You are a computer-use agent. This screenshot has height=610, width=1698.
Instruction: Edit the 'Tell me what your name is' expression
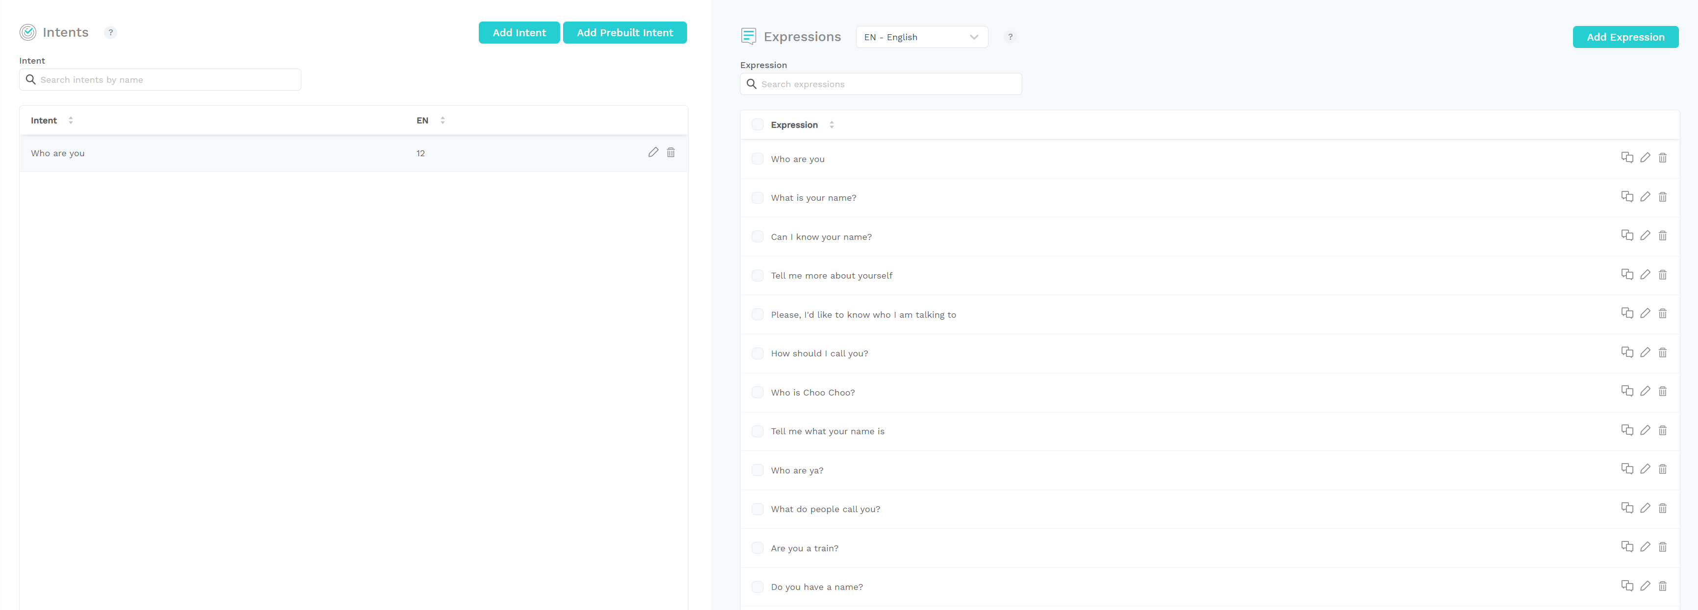1645,429
